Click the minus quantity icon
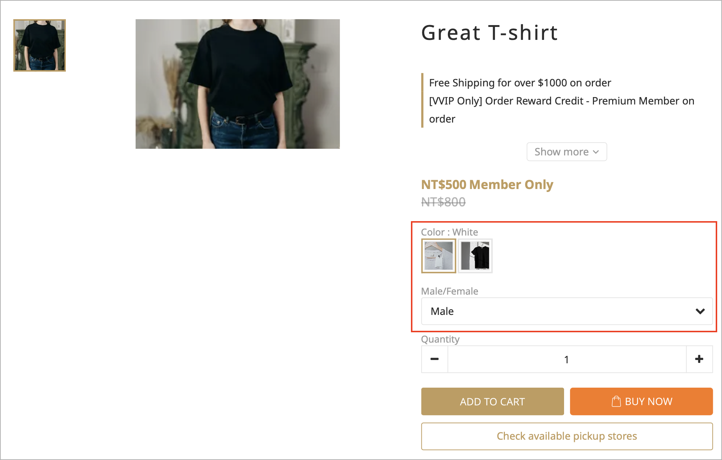 [435, 359]
